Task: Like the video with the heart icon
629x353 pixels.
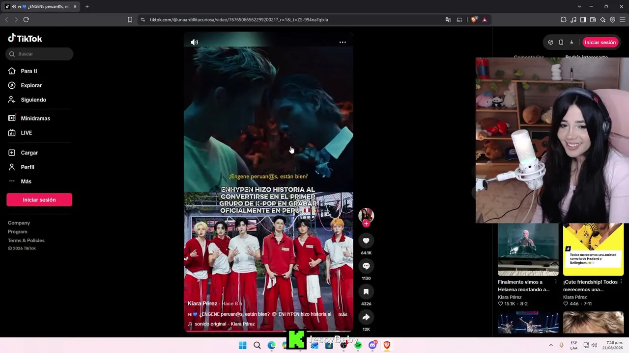Action: (366, 241)
